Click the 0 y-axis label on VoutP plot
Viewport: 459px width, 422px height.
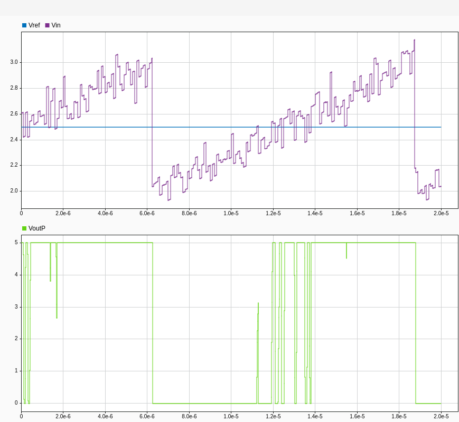click(16, 403)
